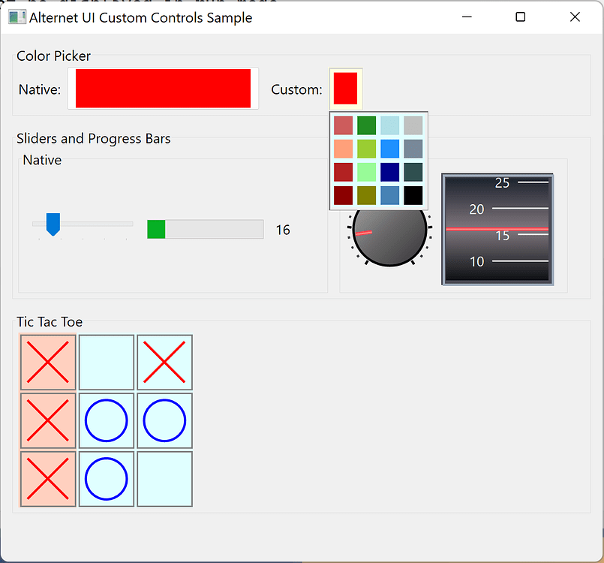Pick the slate gray swatch
604x563 pixels.
413,149
